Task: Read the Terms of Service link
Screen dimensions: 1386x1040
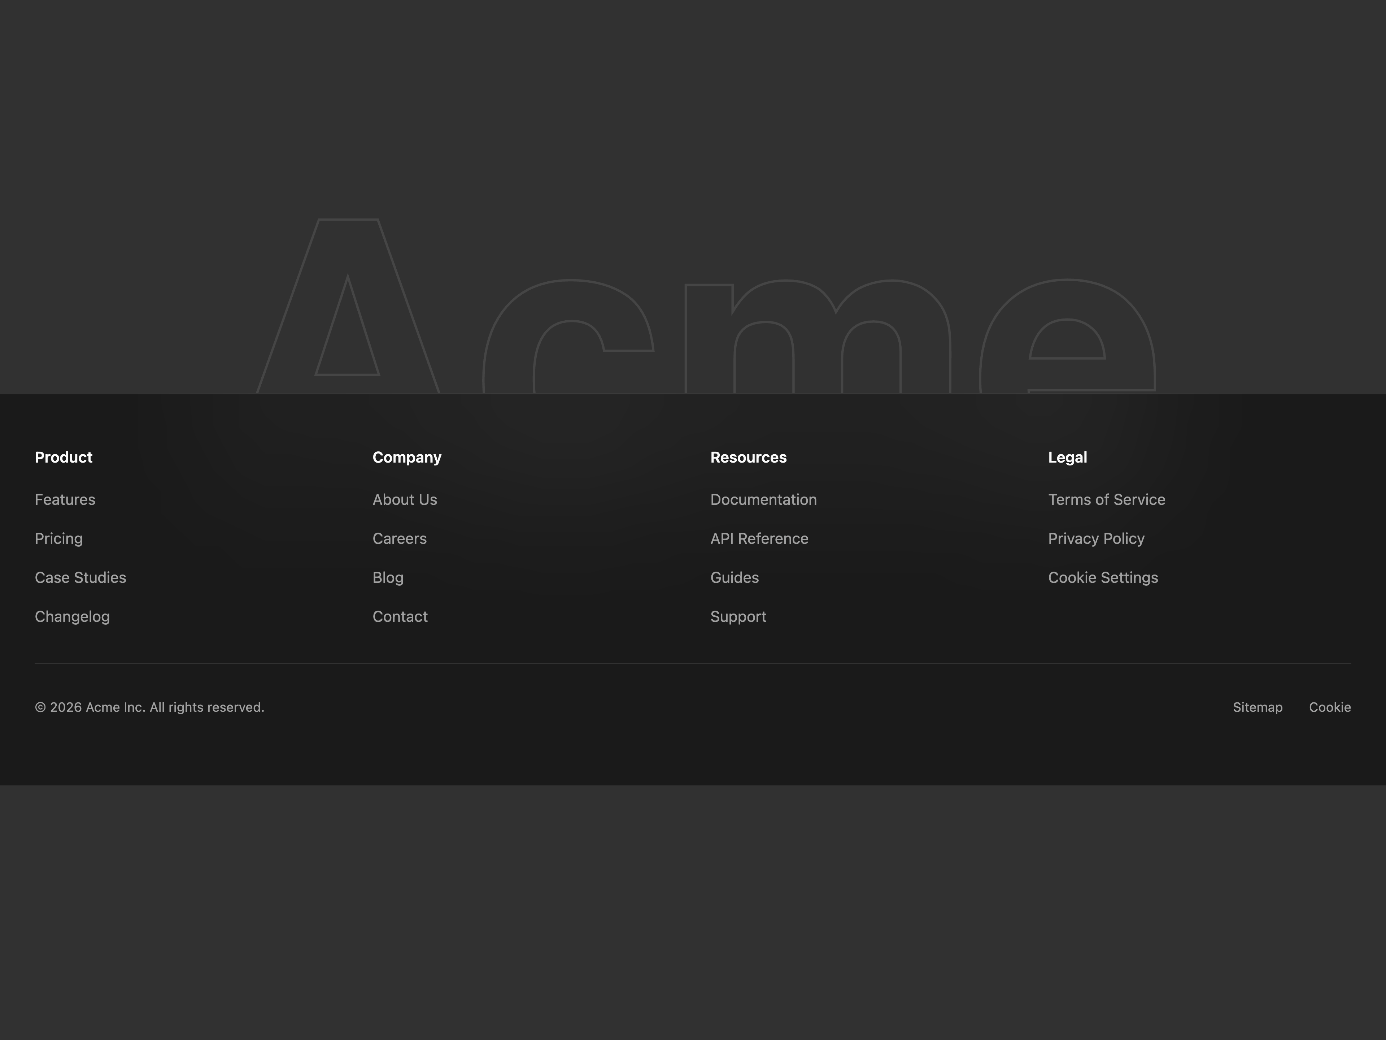Action: click(1107, 500)
